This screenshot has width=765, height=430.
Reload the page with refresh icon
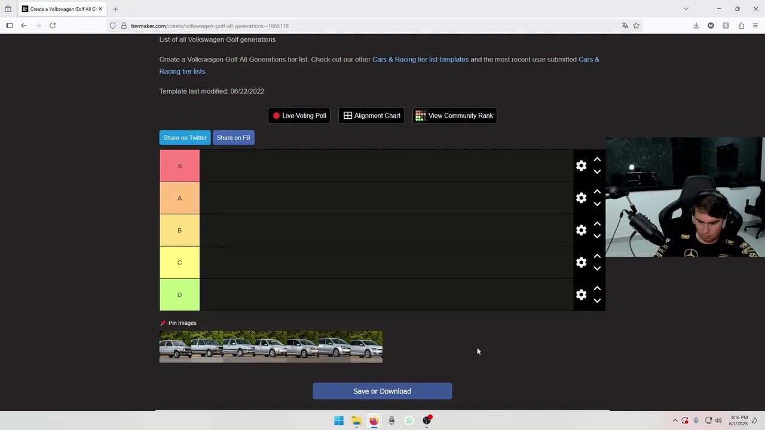(53, 26)
